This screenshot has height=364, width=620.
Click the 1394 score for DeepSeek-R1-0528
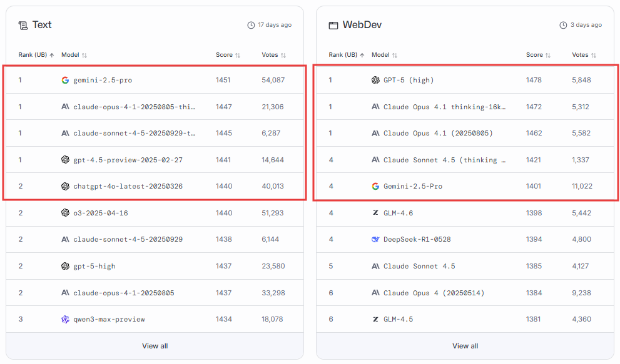[x=534, y=240]
